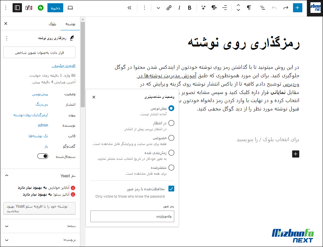This screenshot has height=247, width=323.
Task: Enable the سنجاق‌شده sticky toggle
Action: [x=43, y=156]
